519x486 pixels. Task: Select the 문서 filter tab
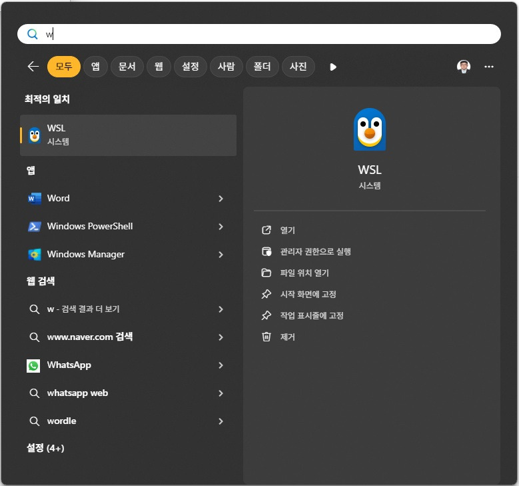point(127,67)
